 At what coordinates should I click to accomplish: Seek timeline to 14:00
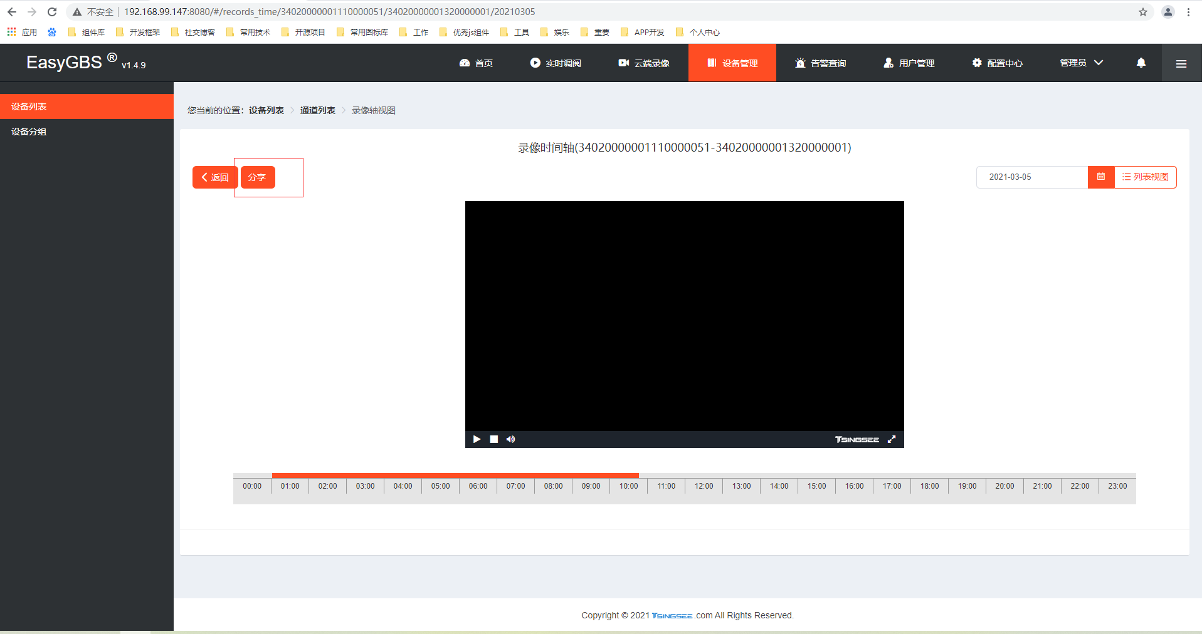(779, 486)
